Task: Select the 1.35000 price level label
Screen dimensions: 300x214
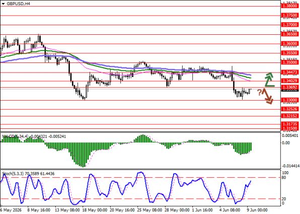Action: tap(290, 62)
